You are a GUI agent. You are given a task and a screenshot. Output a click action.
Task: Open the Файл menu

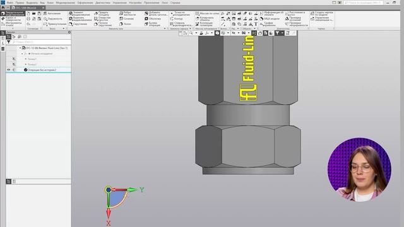10,3
